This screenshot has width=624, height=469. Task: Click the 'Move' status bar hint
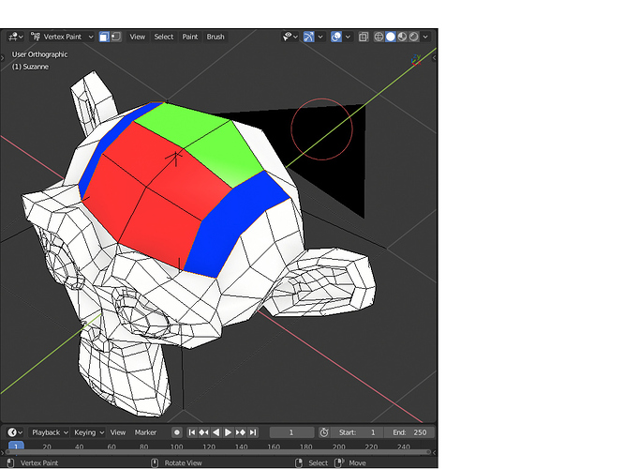pyautogui.click(x=357, y=463)
